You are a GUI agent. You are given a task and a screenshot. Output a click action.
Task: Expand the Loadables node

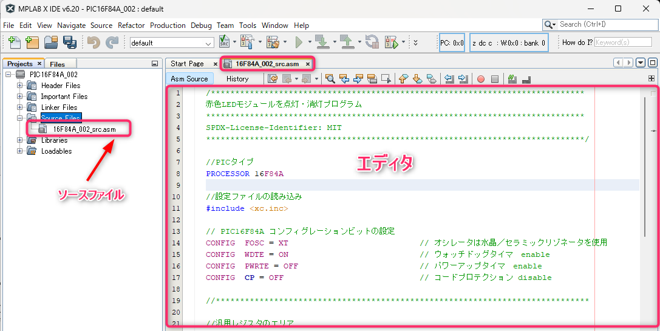pyautogui.click(x=20, y=151)
